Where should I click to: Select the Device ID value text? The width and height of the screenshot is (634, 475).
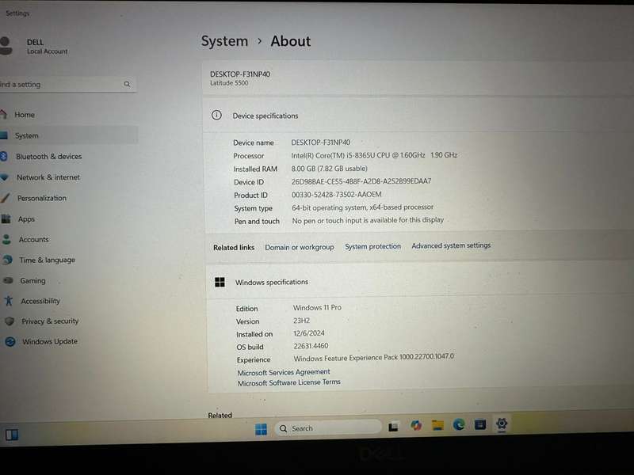pyautogui.click(x=361, y=181)
